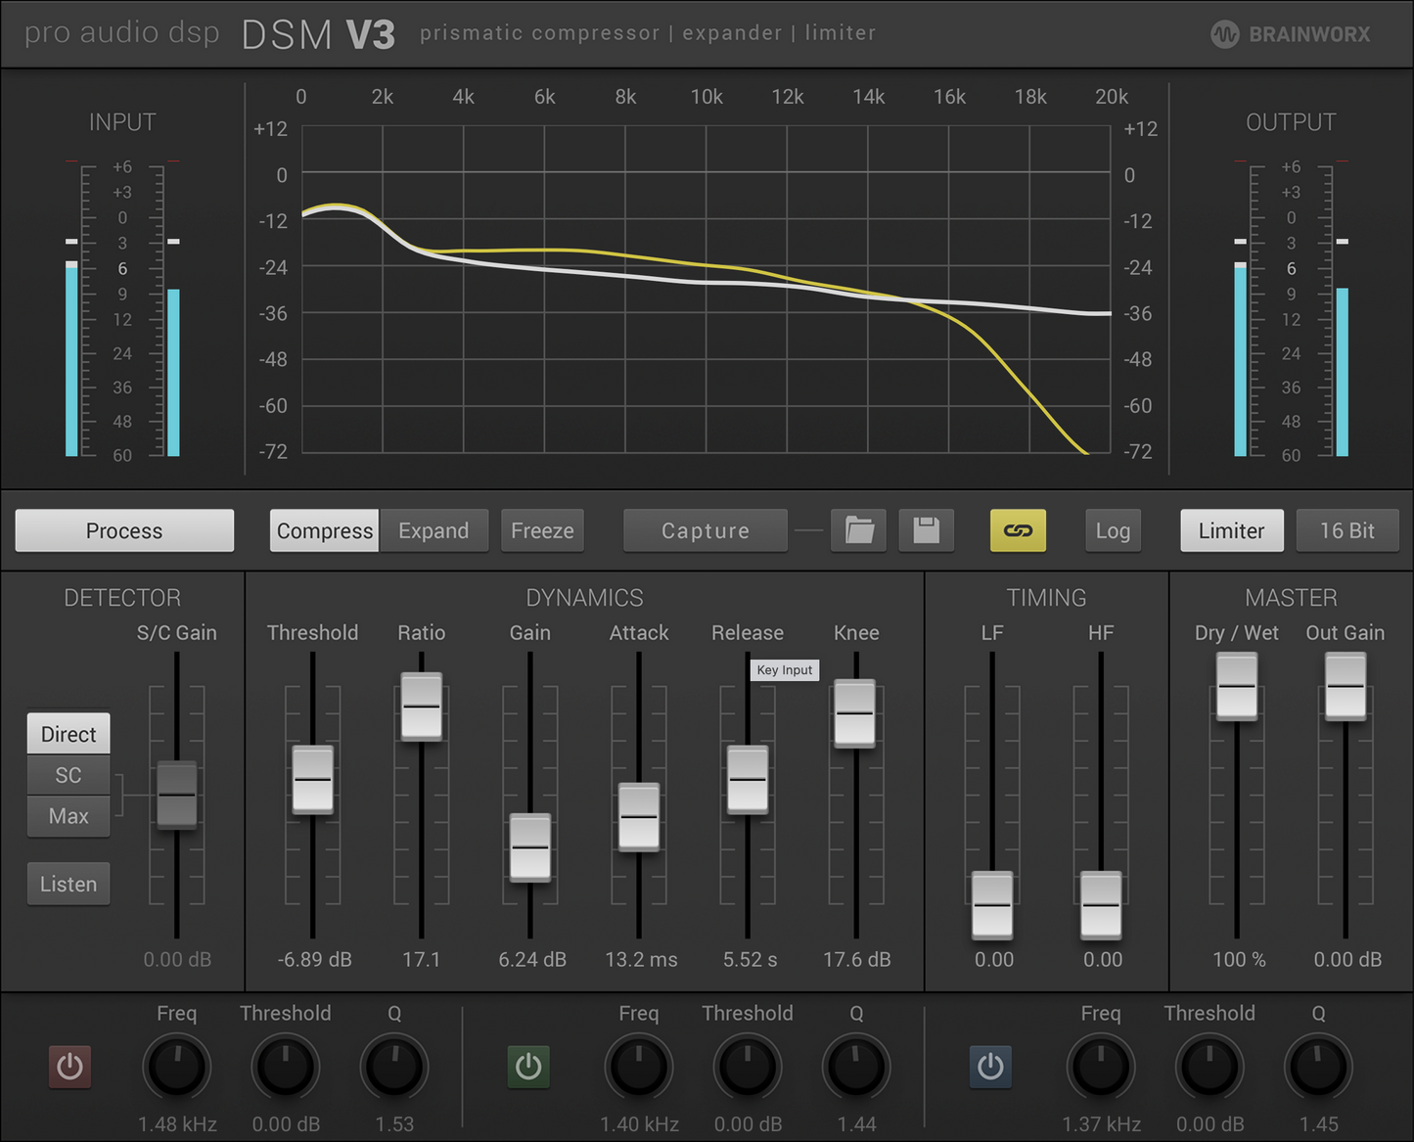
Task: Enable the Limiter toggle
Action: pyautogui.click(x=1231, y=530)
